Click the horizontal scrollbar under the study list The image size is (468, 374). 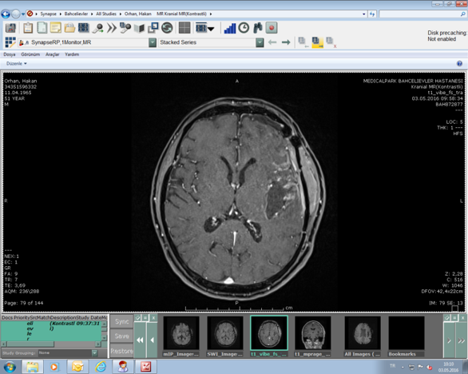click(51, 344)
